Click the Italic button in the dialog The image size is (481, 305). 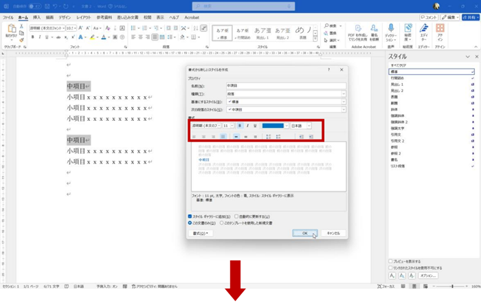247,126
